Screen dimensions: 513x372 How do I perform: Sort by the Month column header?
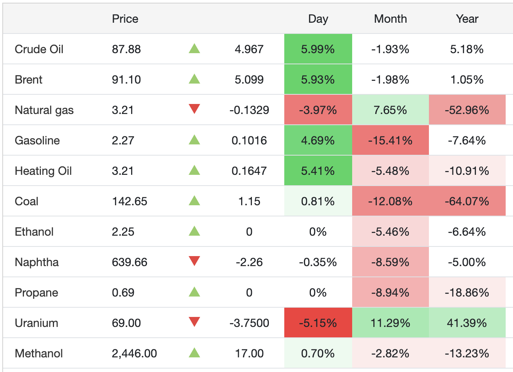(x=390, y=19)
